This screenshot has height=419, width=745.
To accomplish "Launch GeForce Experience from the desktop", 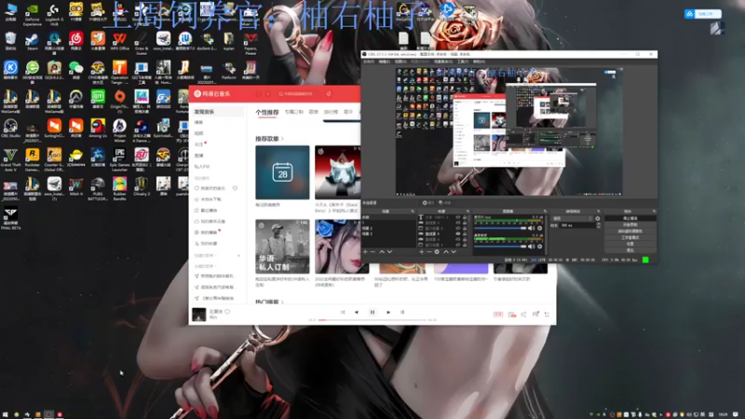I will coord(33,13).
